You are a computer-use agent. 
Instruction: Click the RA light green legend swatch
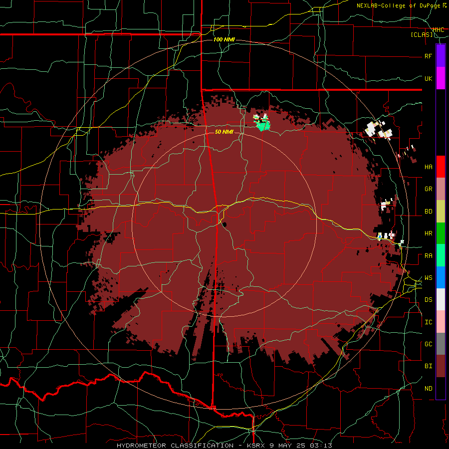click(x=441, y=255)
